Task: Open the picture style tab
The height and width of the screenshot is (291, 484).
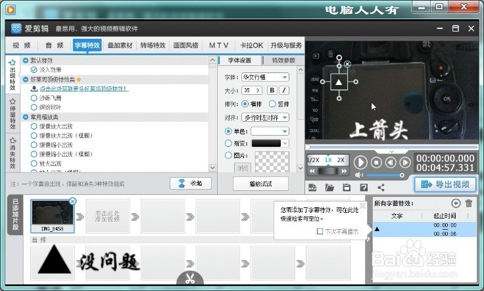Action: click(185, 45)
